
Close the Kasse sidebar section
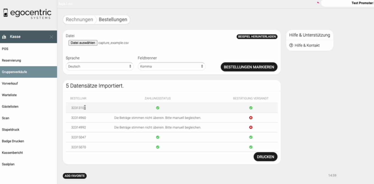51,37
